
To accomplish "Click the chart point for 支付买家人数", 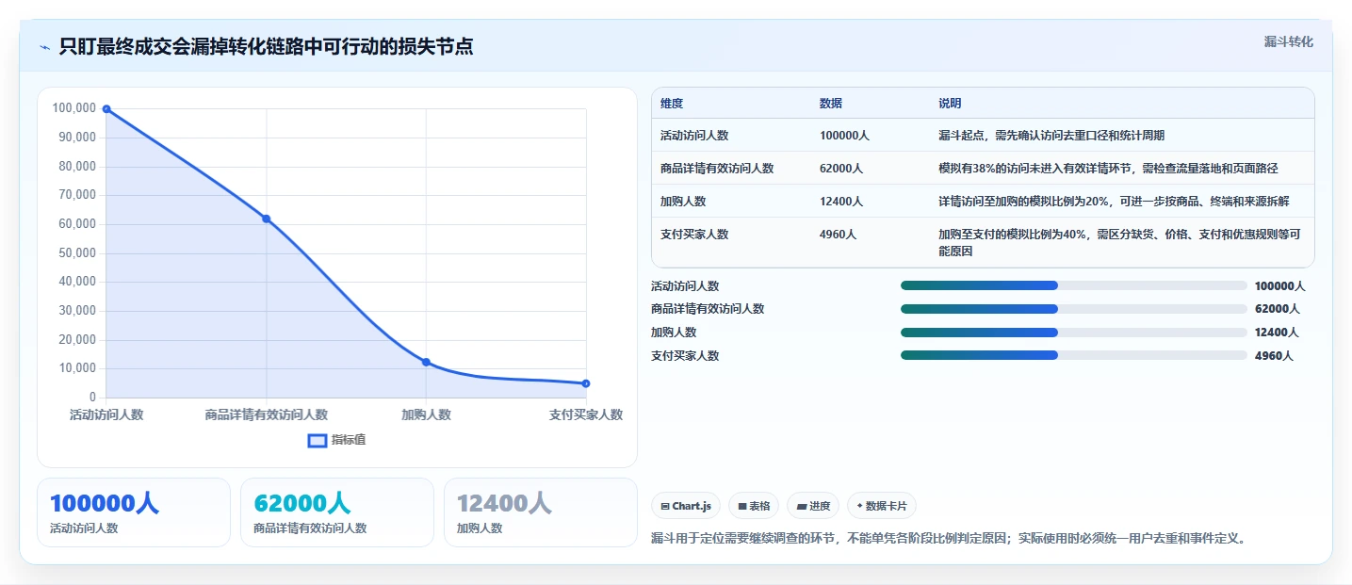I will (586, 383).
